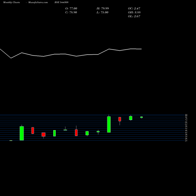The width and height of the screenshot is (196, 196).
Task: Click price axis label 66
Action: click(186, 122)
